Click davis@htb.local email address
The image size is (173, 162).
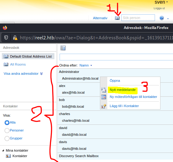[74, 149]
